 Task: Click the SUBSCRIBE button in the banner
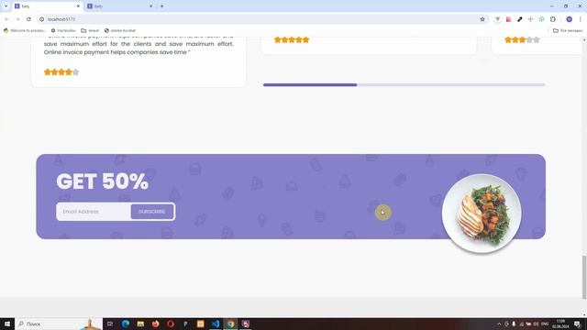(x=152, y=212)
